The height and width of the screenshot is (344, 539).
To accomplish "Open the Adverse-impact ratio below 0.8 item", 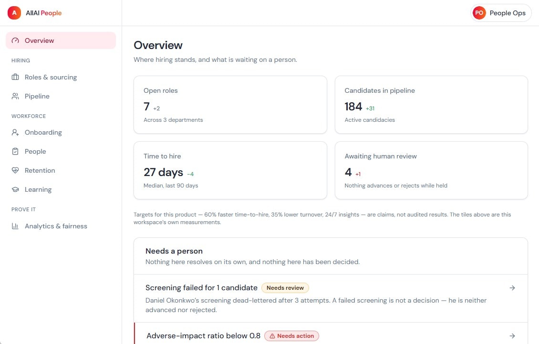I will pyautogui.click(x=331, y=334).
